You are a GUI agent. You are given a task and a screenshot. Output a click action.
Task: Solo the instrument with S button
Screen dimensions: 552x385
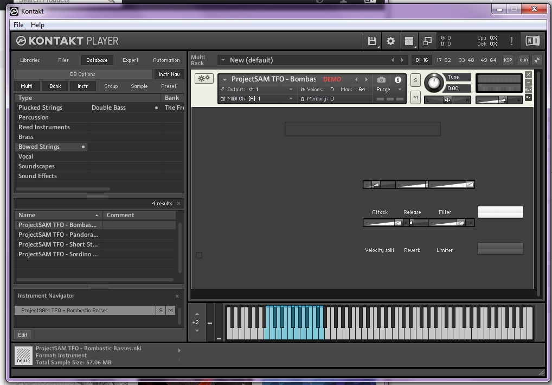(415, 80)
